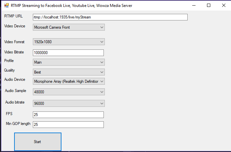Select the Min GOP length field
Viewport: 231px width, 152px height.
coord(68,125)
